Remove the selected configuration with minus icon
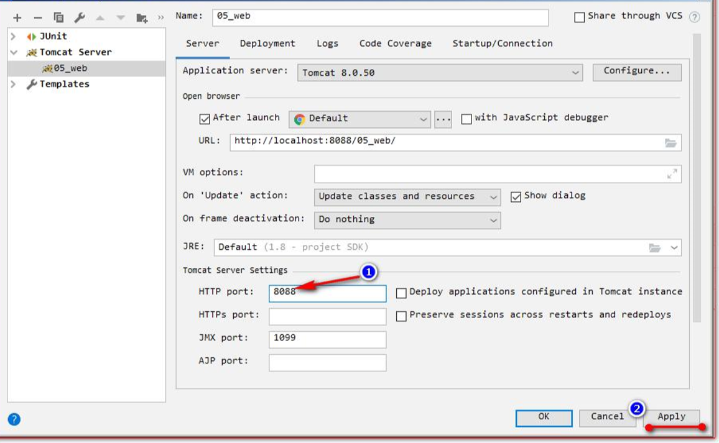 [x=38, y=18]
